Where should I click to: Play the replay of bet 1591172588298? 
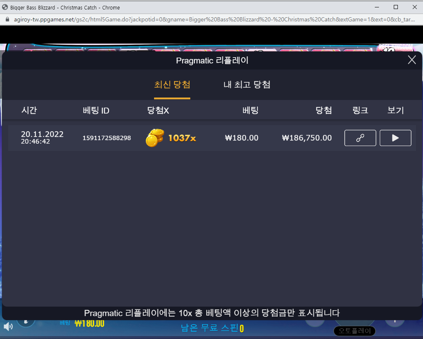click(395, 138)
